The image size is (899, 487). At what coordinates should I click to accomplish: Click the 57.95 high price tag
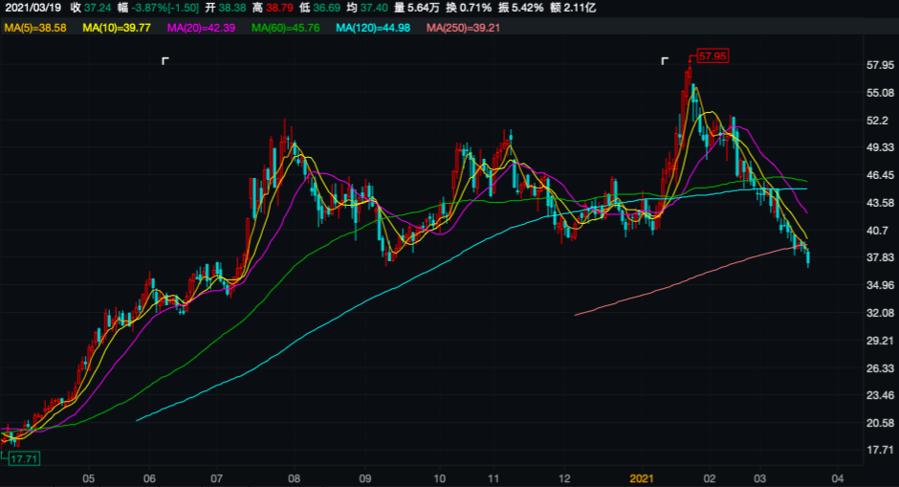(x=713, y=56)
